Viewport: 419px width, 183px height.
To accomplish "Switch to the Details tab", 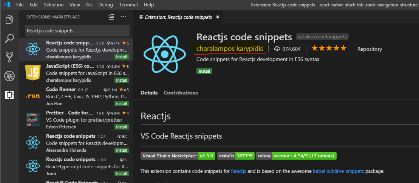I will click(x=149, y=93).
